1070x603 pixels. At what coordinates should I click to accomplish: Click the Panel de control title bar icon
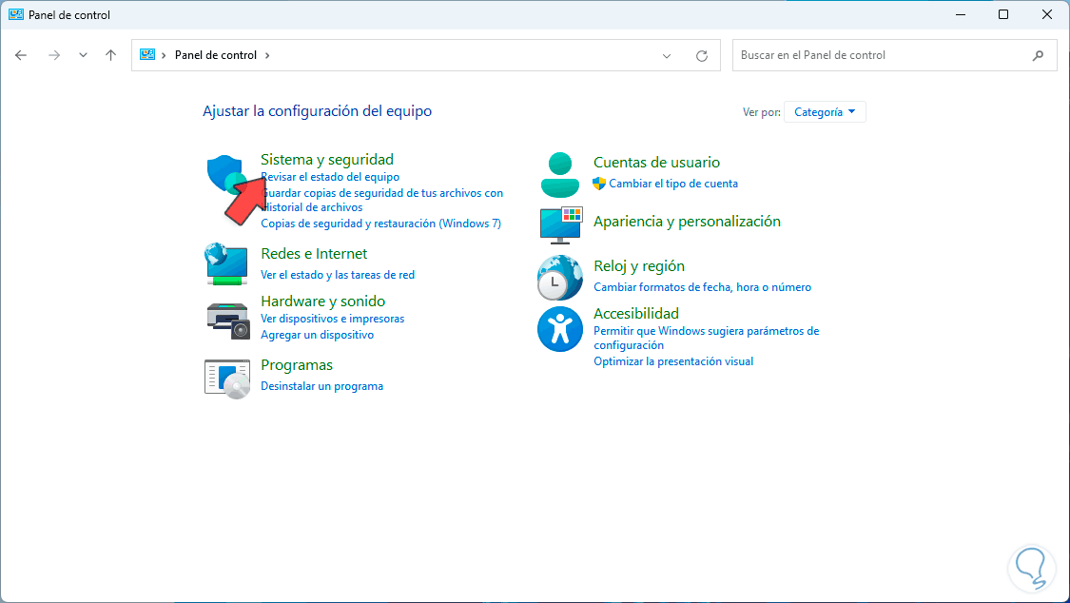point(16,14)
